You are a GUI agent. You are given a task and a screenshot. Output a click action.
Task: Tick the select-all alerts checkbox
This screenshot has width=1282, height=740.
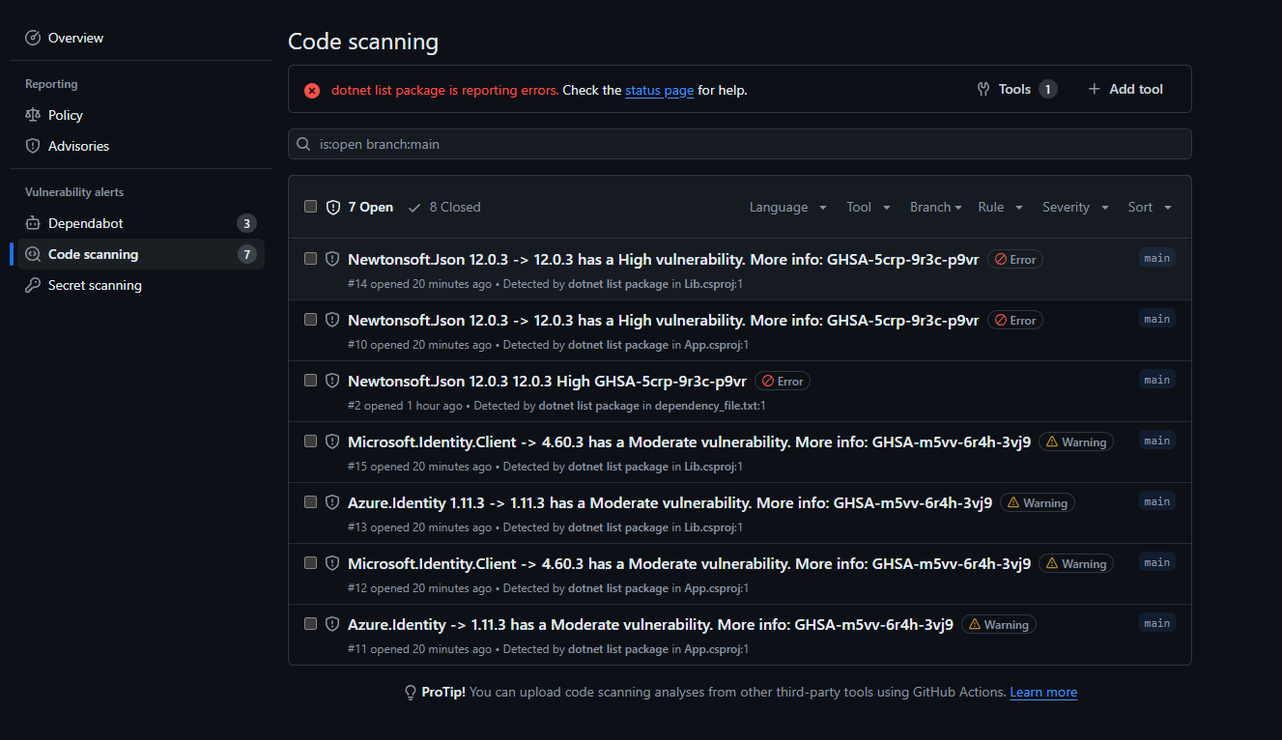point(310,206)
